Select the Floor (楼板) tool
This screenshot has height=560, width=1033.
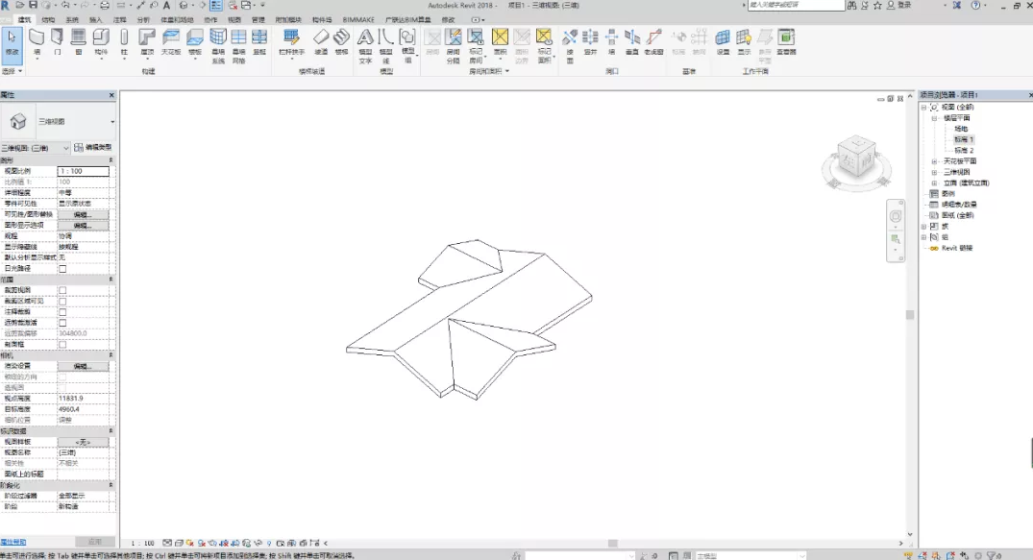195,42
